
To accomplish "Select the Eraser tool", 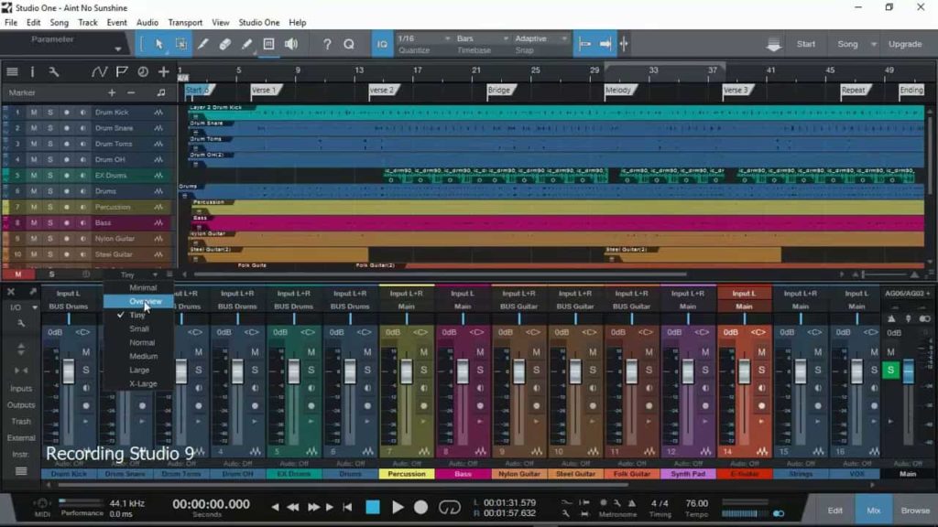I will (x=225, y=44).
